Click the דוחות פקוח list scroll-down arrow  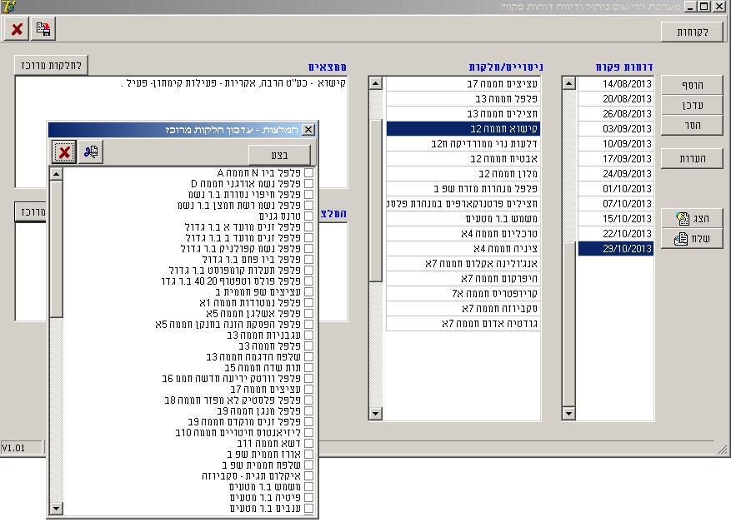[568, 413]
